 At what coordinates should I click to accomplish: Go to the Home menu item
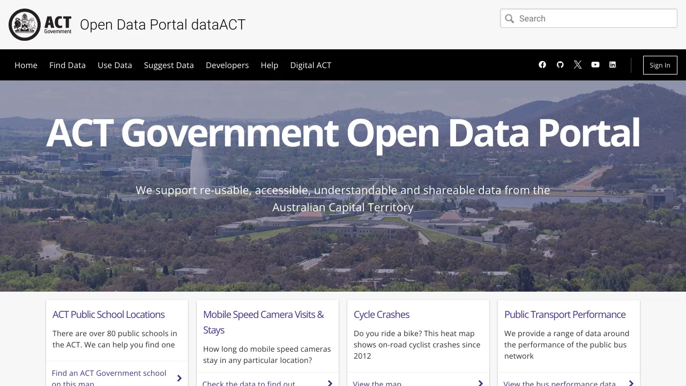(x=26, y=65)
